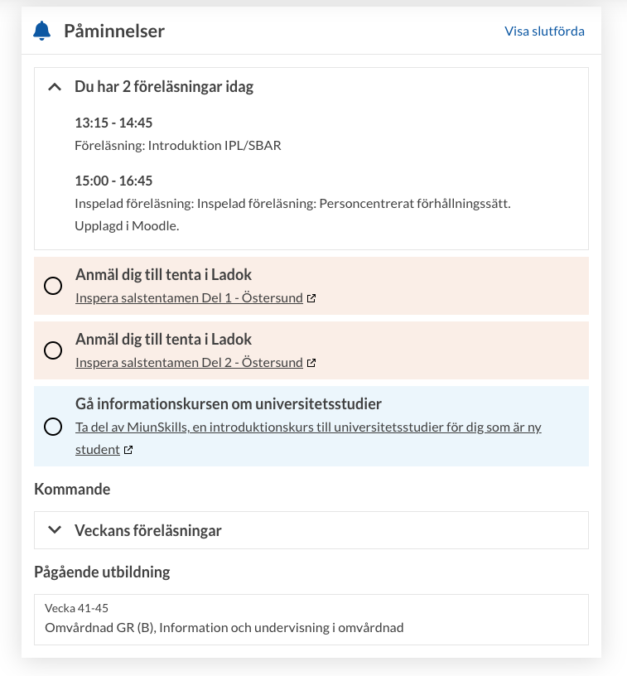Open external link icon beside Del 2 - Östersund
The image size is (627, 676).
[x=311, y=363]
